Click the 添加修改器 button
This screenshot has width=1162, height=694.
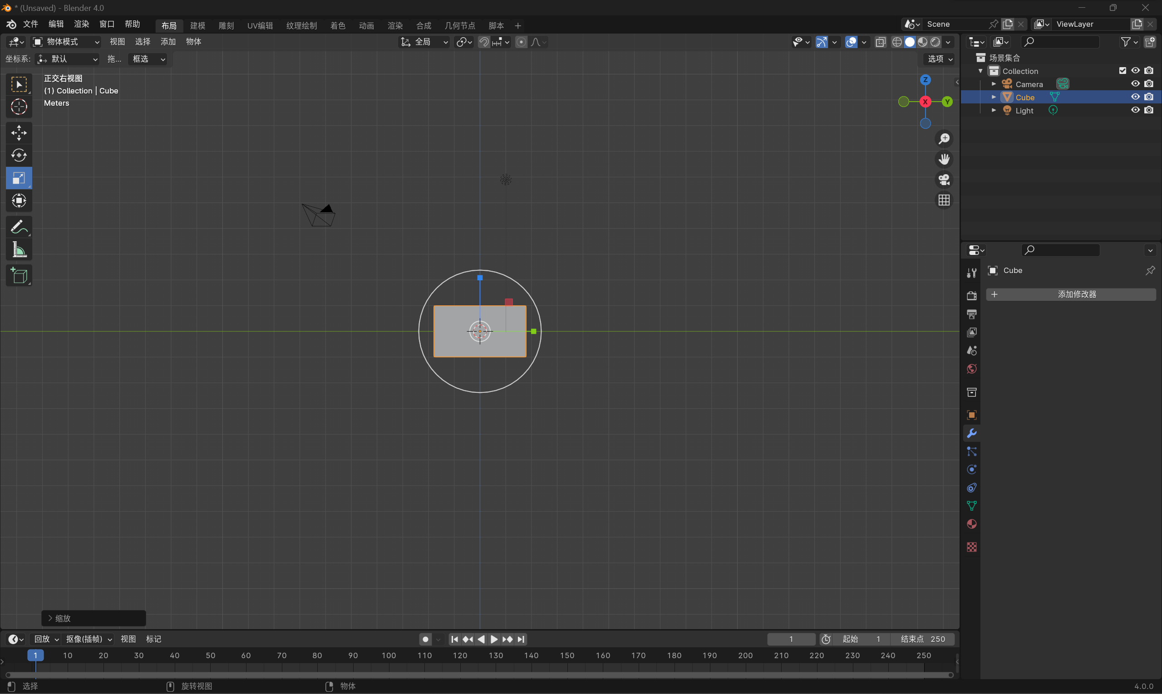(x=1071, y=294)
